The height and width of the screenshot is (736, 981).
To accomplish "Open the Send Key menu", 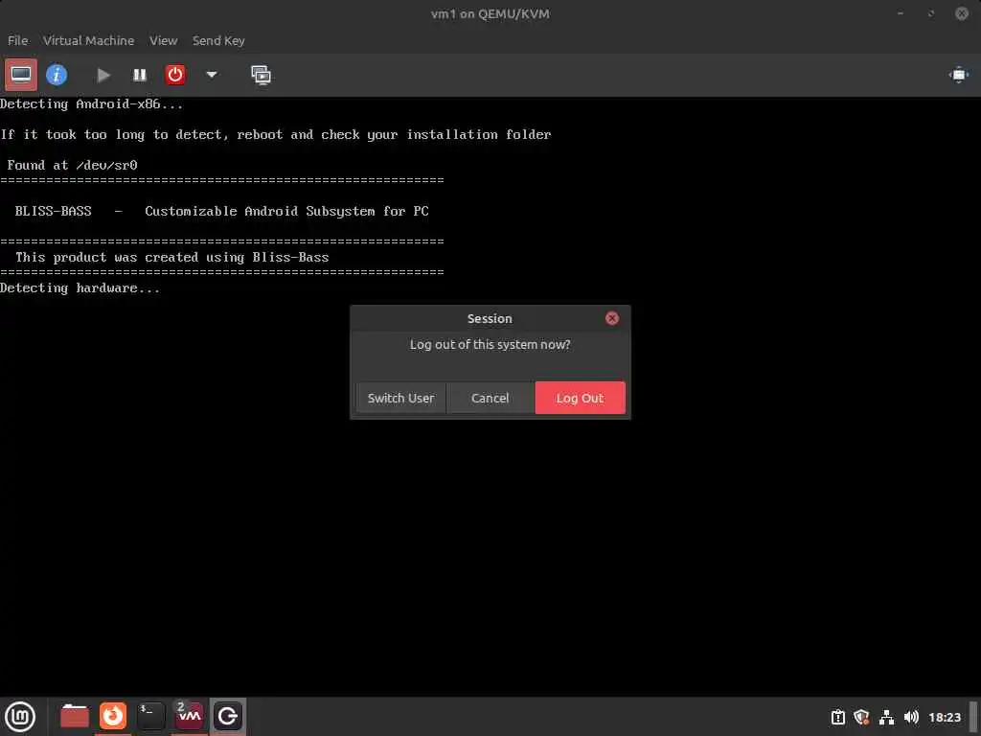I will [x=218, y=40].
